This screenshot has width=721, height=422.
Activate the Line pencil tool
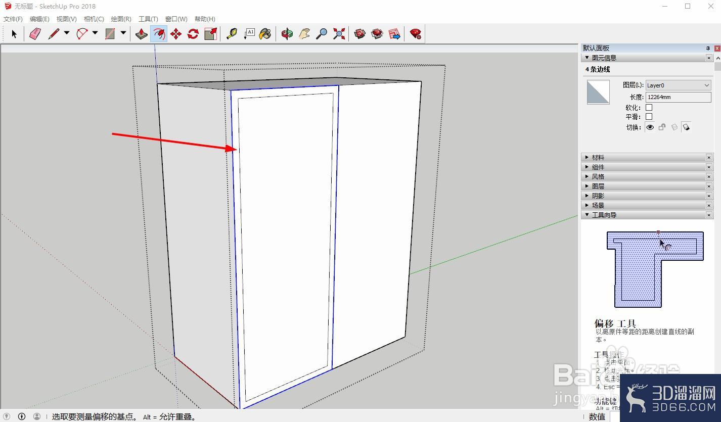click(54, 34)
